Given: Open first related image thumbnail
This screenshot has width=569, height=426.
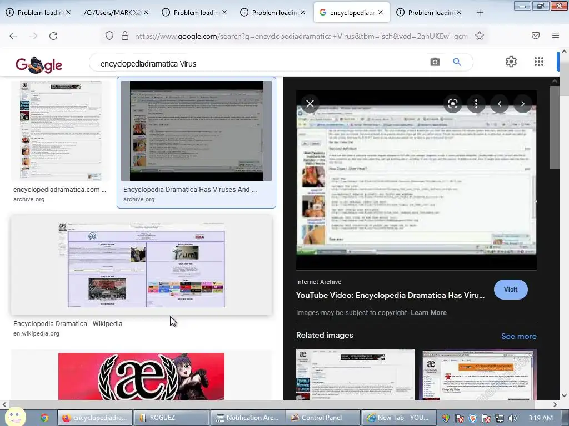Looking at the screenshot, I should 355,374.
